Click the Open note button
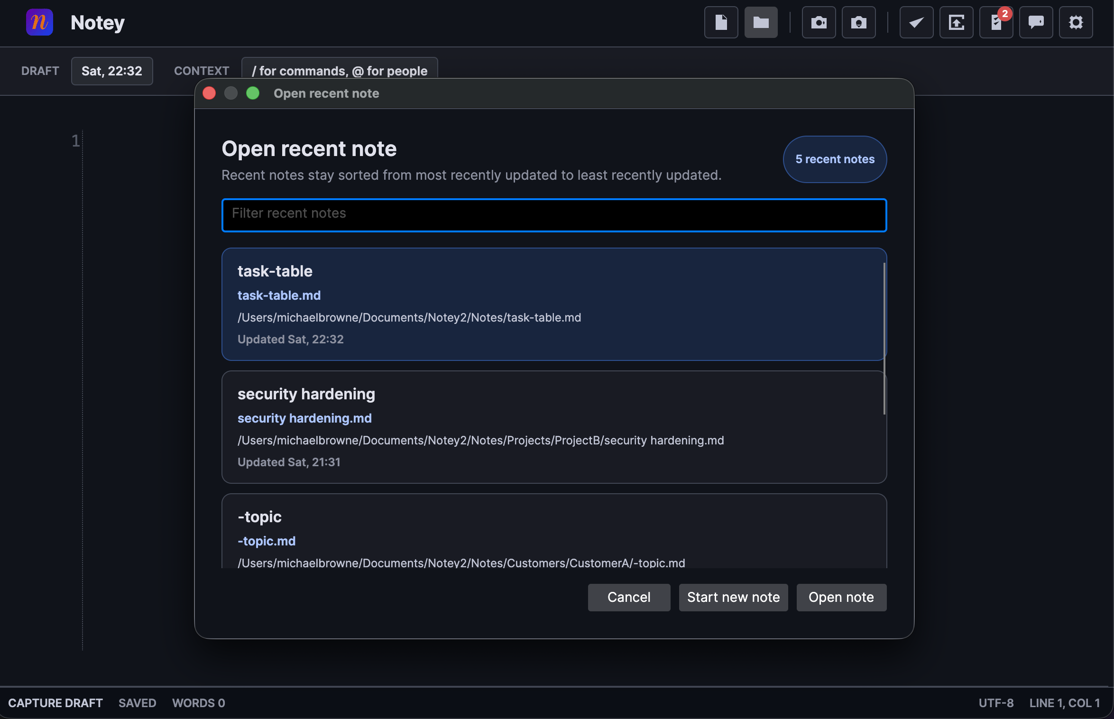1114x719 pixels. click(841, 597)
